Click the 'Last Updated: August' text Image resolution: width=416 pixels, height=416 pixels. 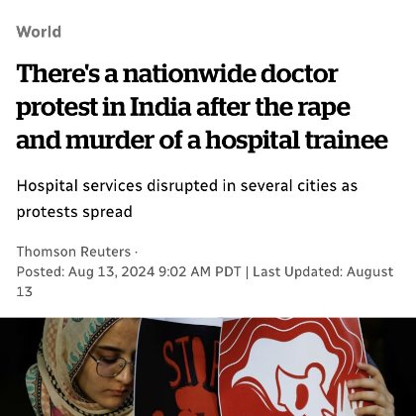[x=323, y=272]
